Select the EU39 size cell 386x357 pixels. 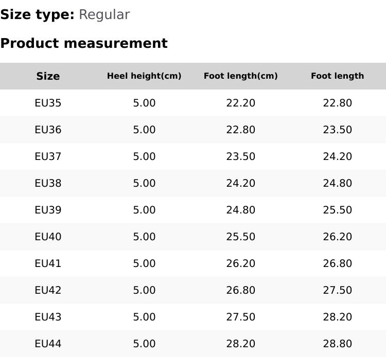[x=48, y=210]
